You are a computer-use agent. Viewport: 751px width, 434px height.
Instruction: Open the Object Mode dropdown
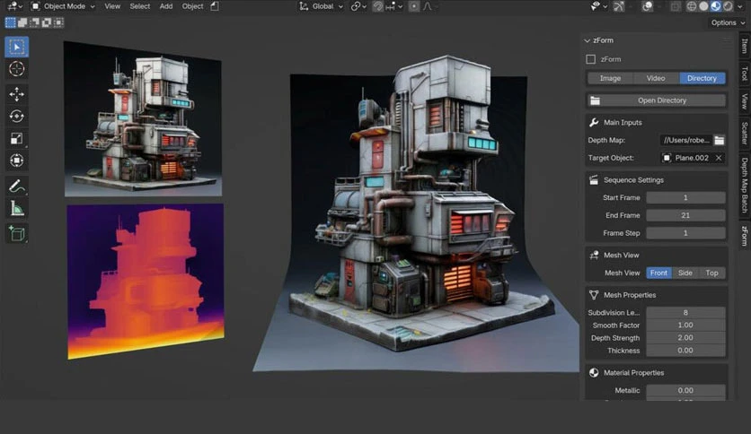[x=63, y=6]
